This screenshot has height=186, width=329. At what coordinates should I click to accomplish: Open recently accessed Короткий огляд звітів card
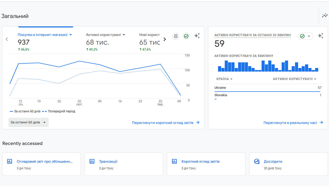[x=206, y=164]
